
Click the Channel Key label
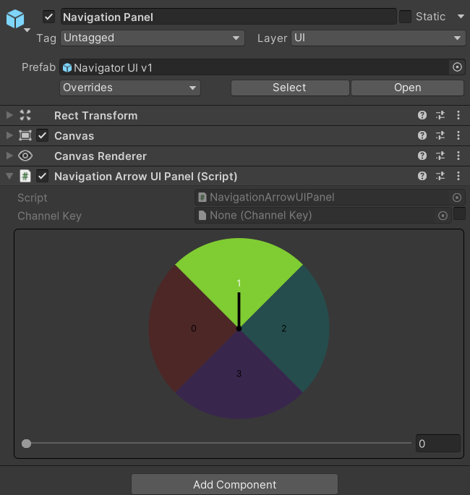pos(49,216)
